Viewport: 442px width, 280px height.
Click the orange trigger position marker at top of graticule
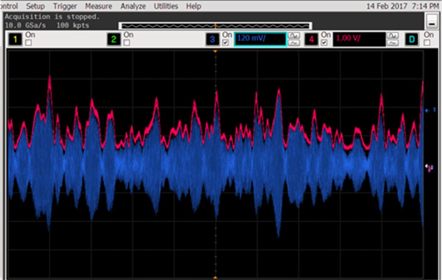click(x=215, y=52)
